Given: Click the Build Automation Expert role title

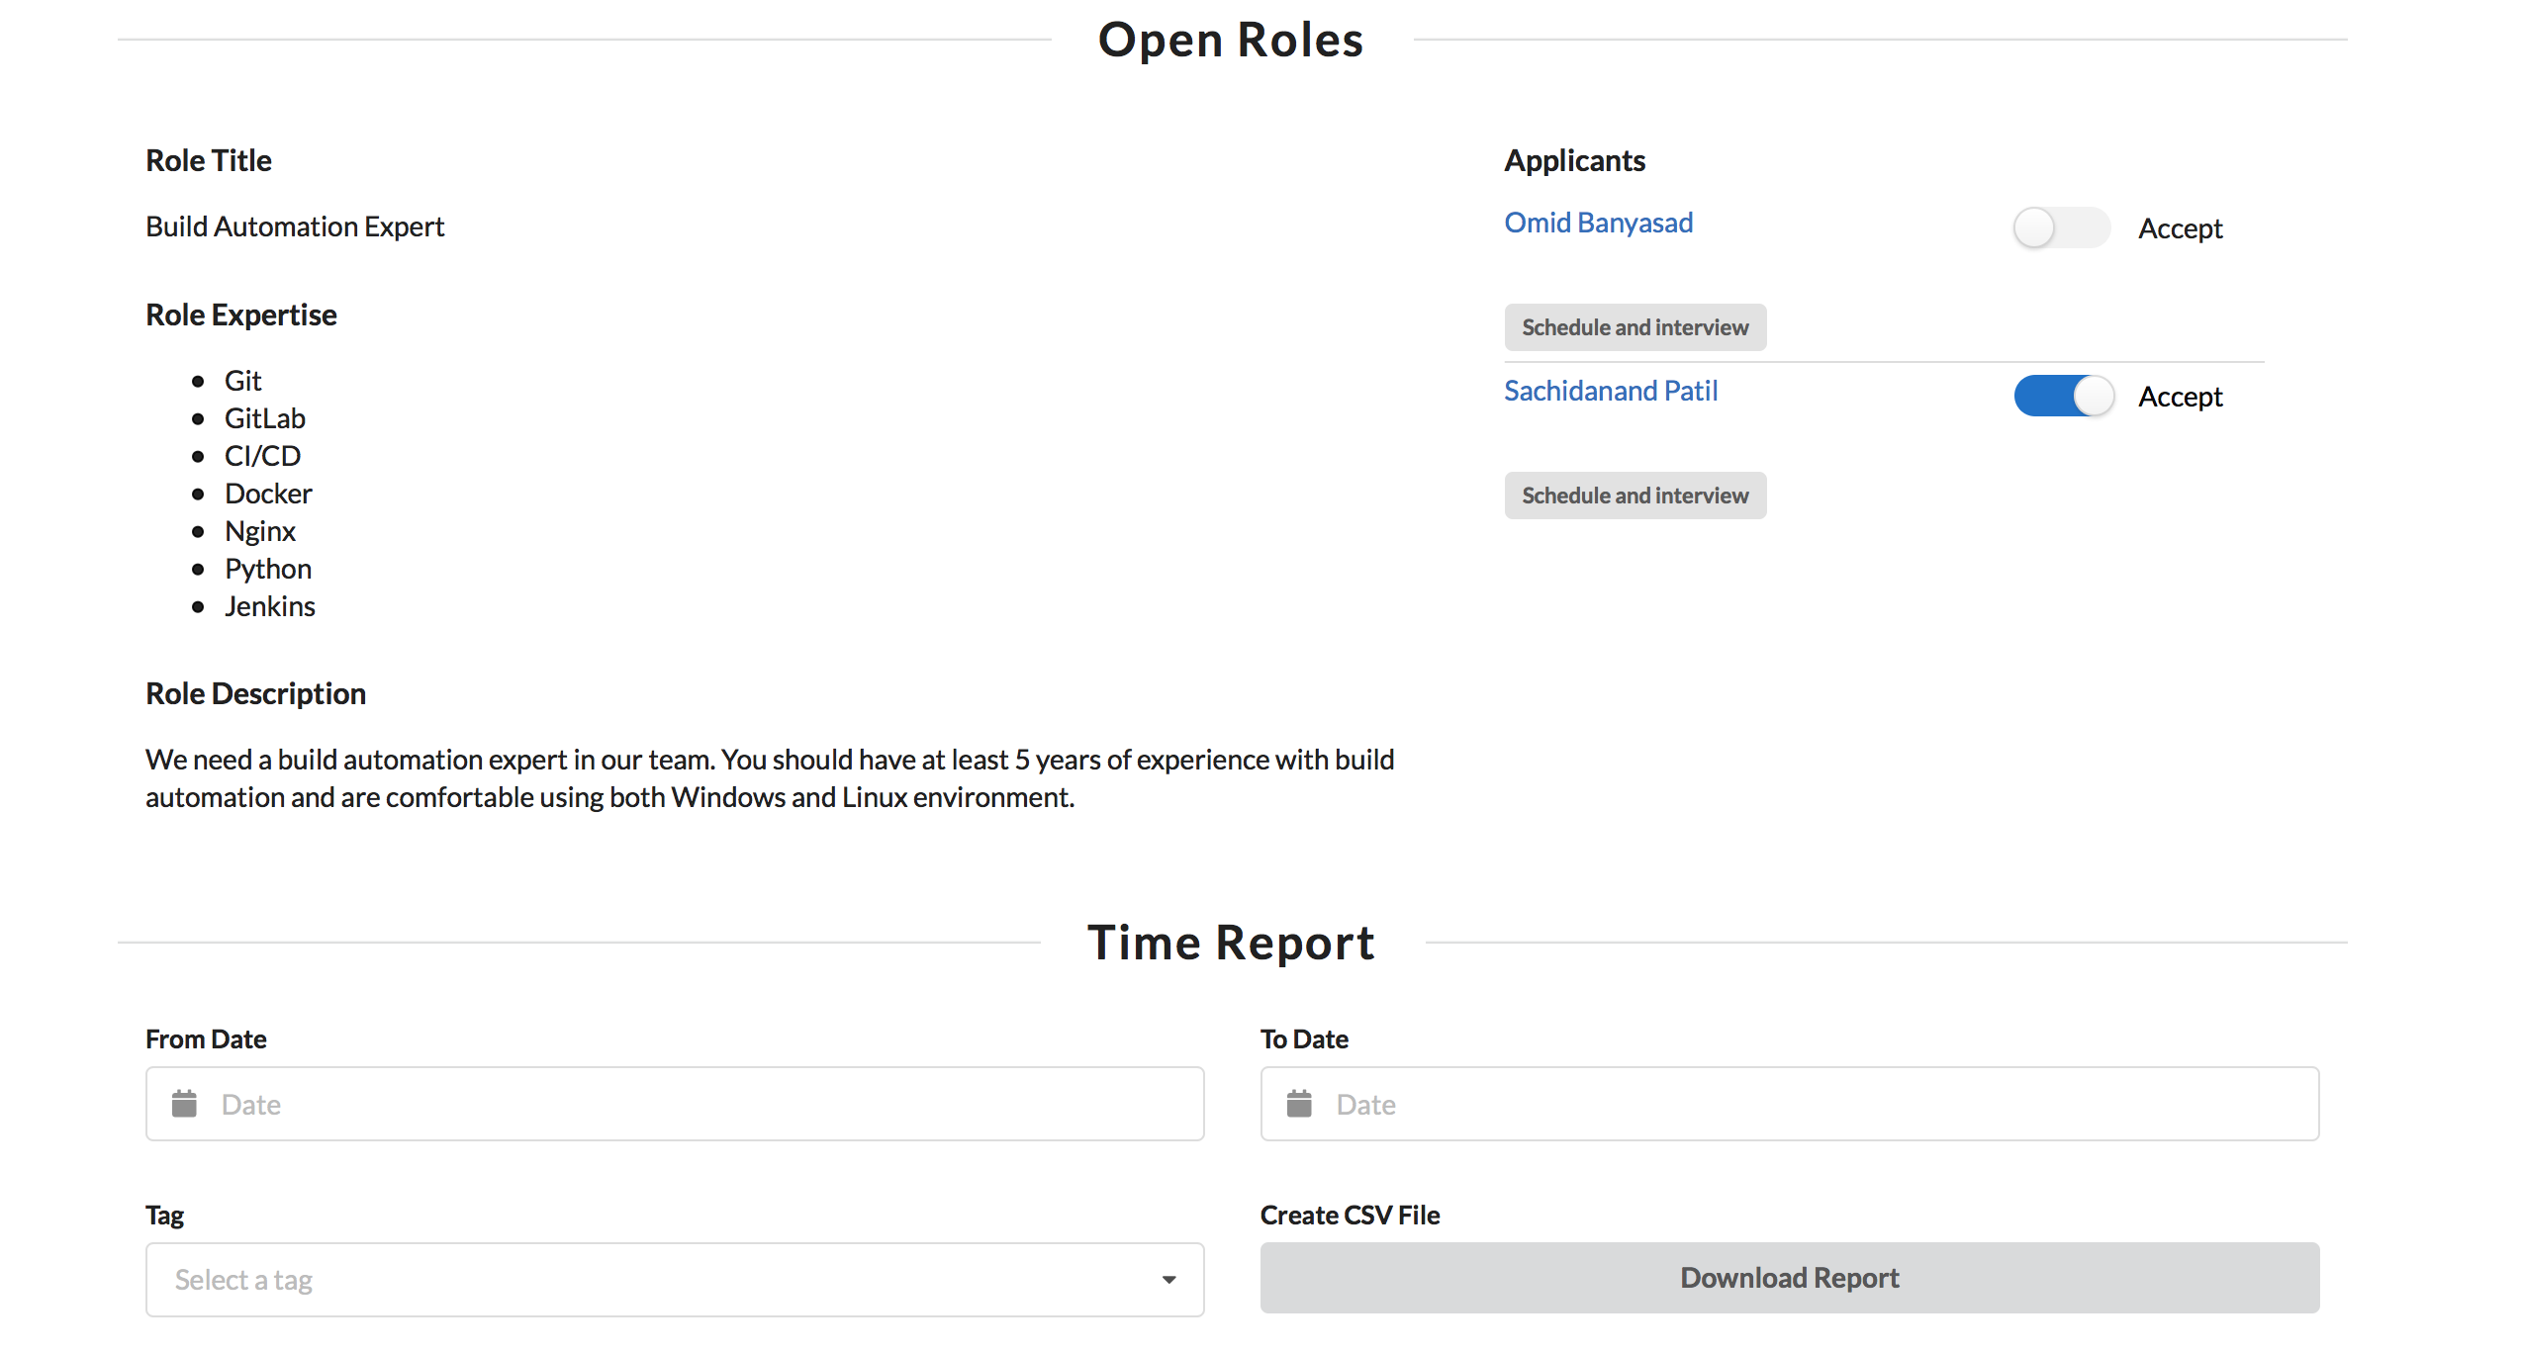Looking at the screenshot, I should click(295, 226).
